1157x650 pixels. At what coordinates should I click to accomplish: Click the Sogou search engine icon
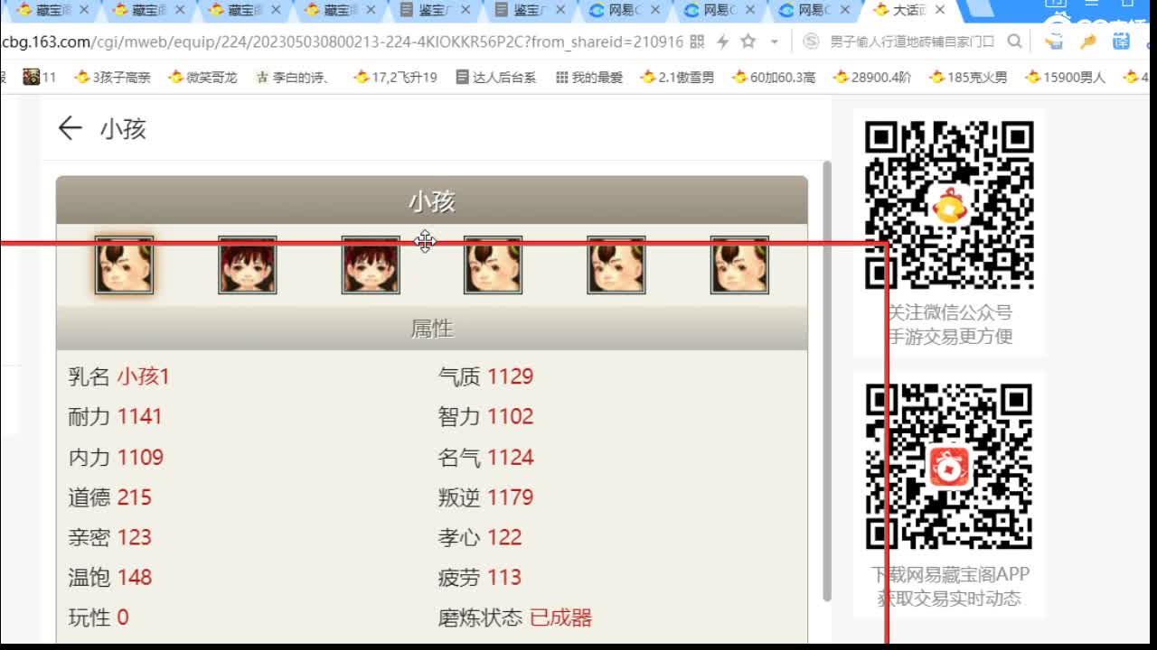pyautogui.click(x=812, y=42)
